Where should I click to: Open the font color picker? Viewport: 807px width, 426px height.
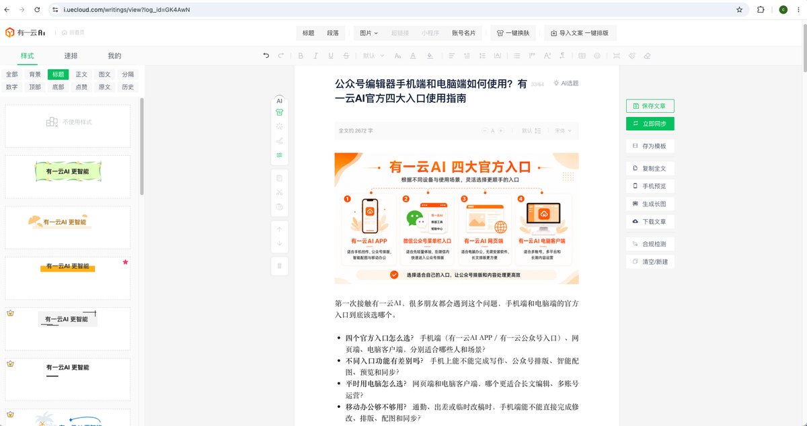[x=413, y=56]
